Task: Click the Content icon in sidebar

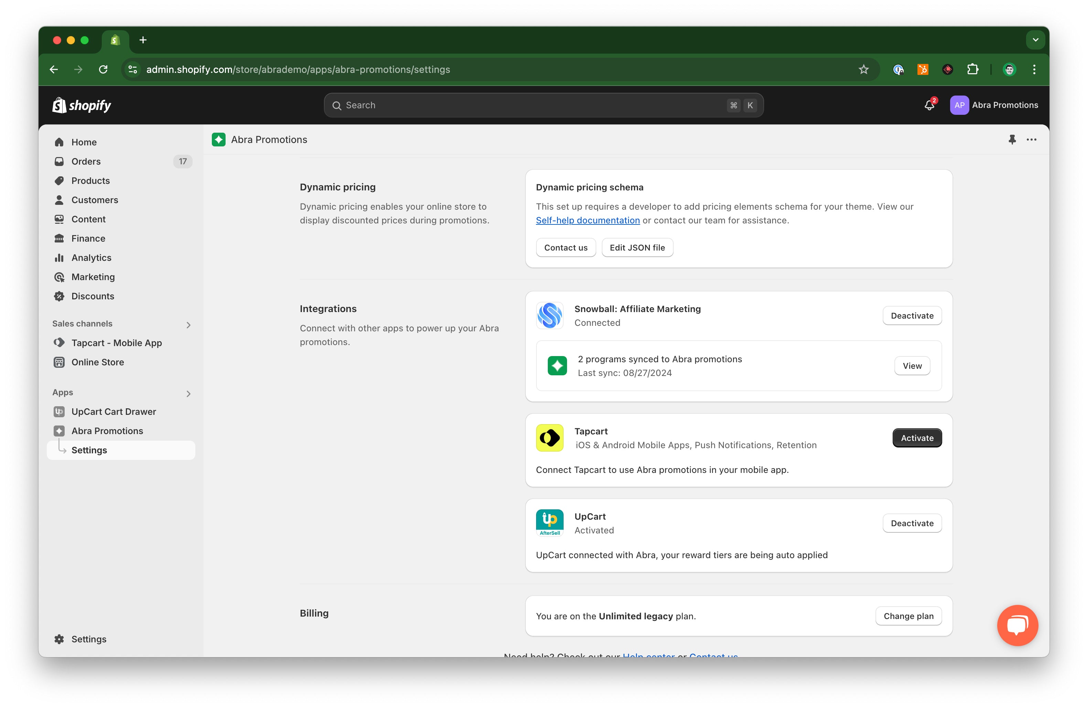Action: click(x=59, y=219)
